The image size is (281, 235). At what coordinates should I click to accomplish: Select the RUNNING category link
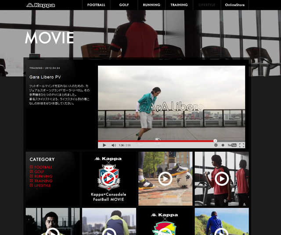point(43,176)
